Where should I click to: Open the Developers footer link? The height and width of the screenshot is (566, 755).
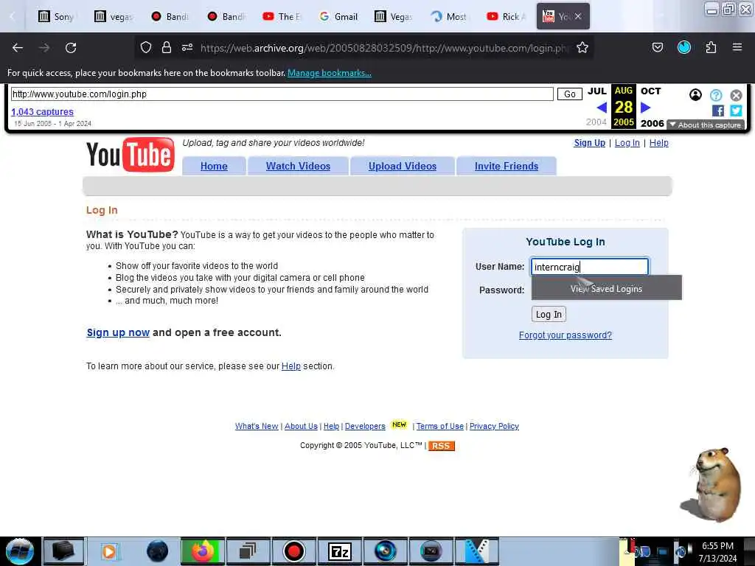coord(365,427)
